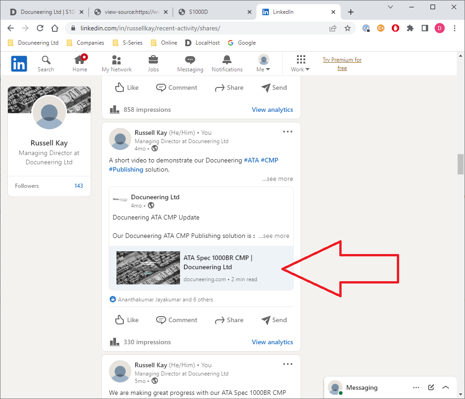The height and width of the screenshot is (399, 465).
Task: Open the Extensions puzzle icon
Action: pos(410,28)
